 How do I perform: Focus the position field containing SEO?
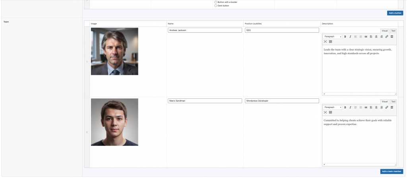click(x=282, y=30)
